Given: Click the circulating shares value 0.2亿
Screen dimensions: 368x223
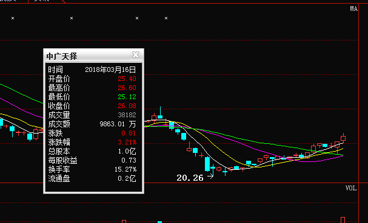Looking at the screenshot, I should [x=127, y=178].
